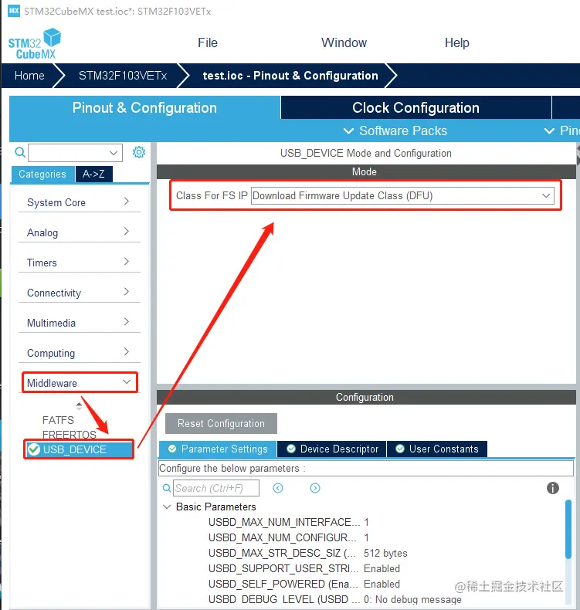Viewport: 580px width, 610px height.
Task: Go to previous parameter search result arrow
Action: click(278, 488)
